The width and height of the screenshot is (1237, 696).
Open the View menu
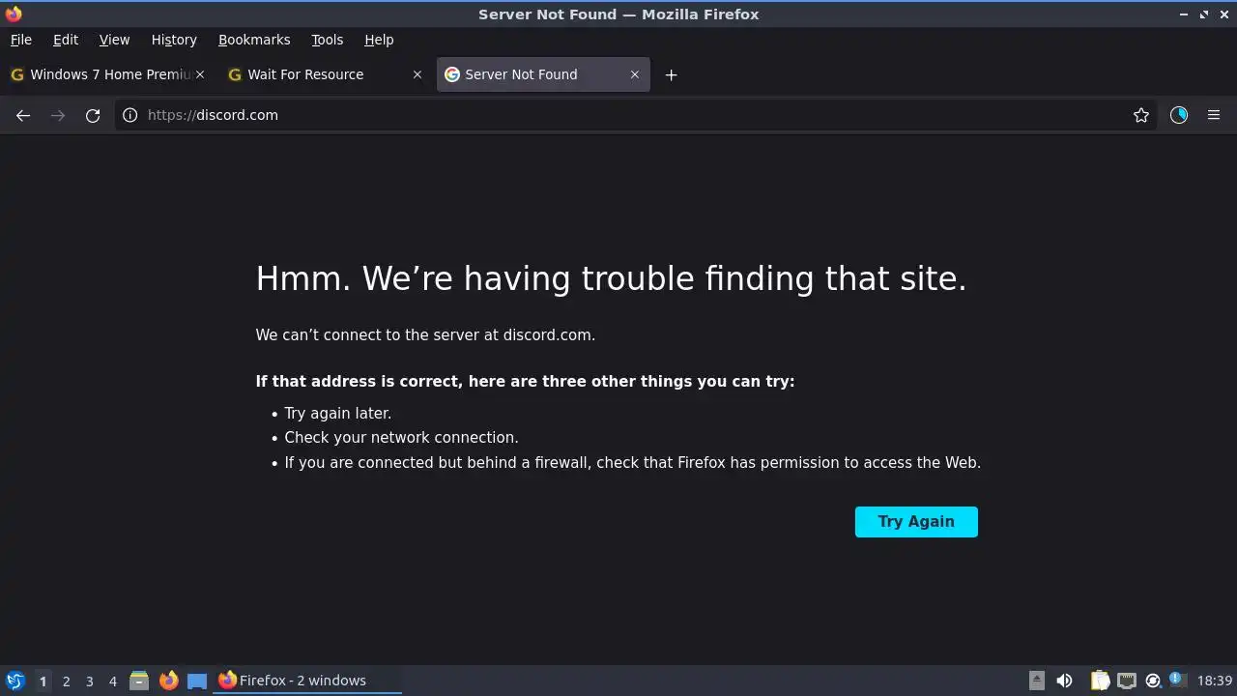pyautogui.click(x=114, y=40)
